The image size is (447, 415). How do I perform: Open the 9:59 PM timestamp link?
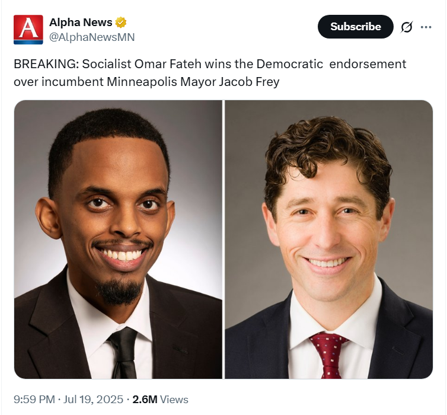point(34,400)
